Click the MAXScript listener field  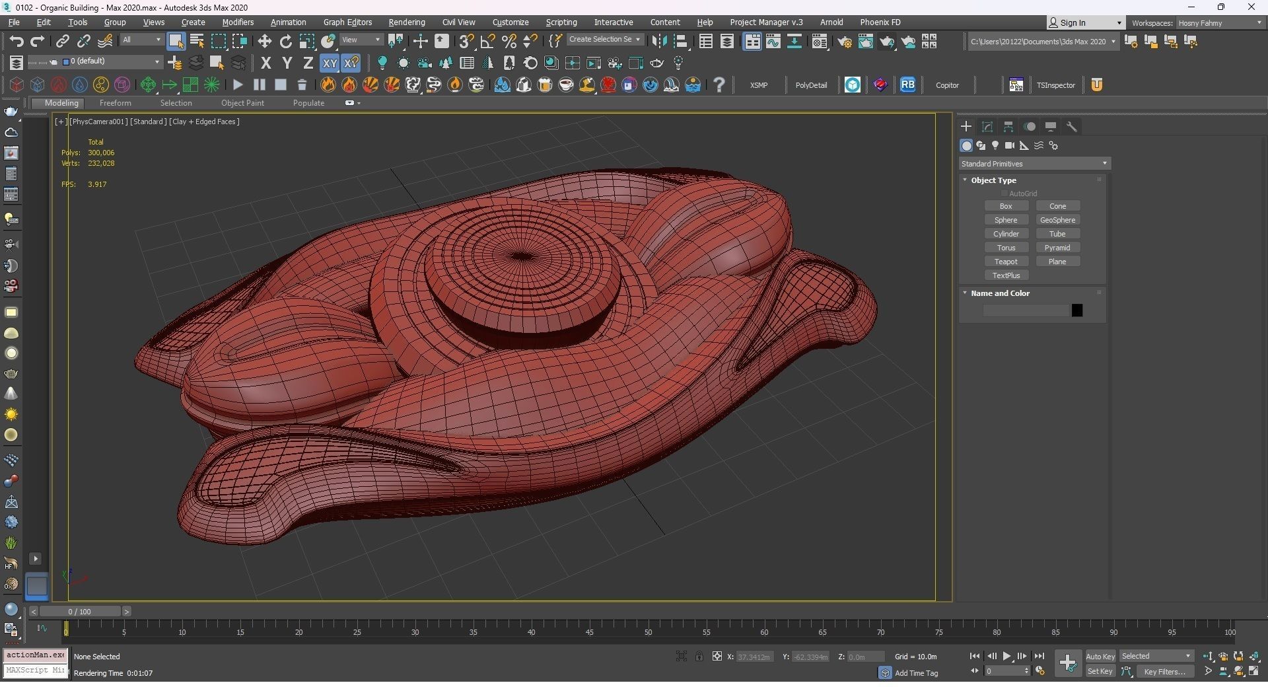tap(36, 670)
